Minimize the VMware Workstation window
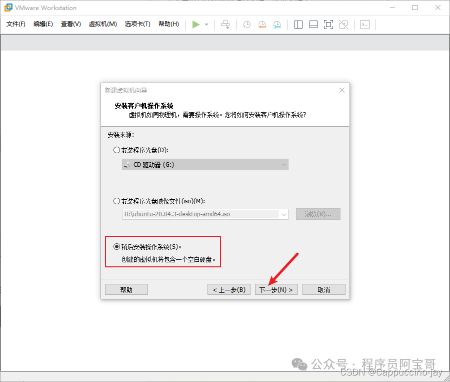450x382 pixels. coord(392,8)
